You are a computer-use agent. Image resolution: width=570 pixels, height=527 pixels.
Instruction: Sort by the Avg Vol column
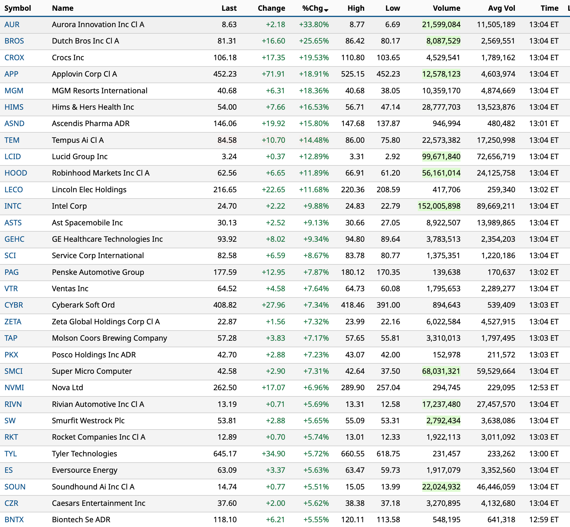point(501,8)
